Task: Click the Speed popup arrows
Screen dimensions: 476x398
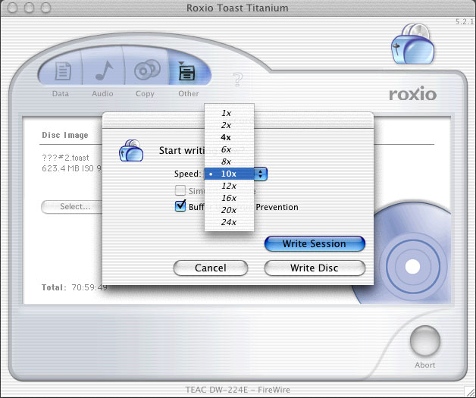Action: point(261,174)
